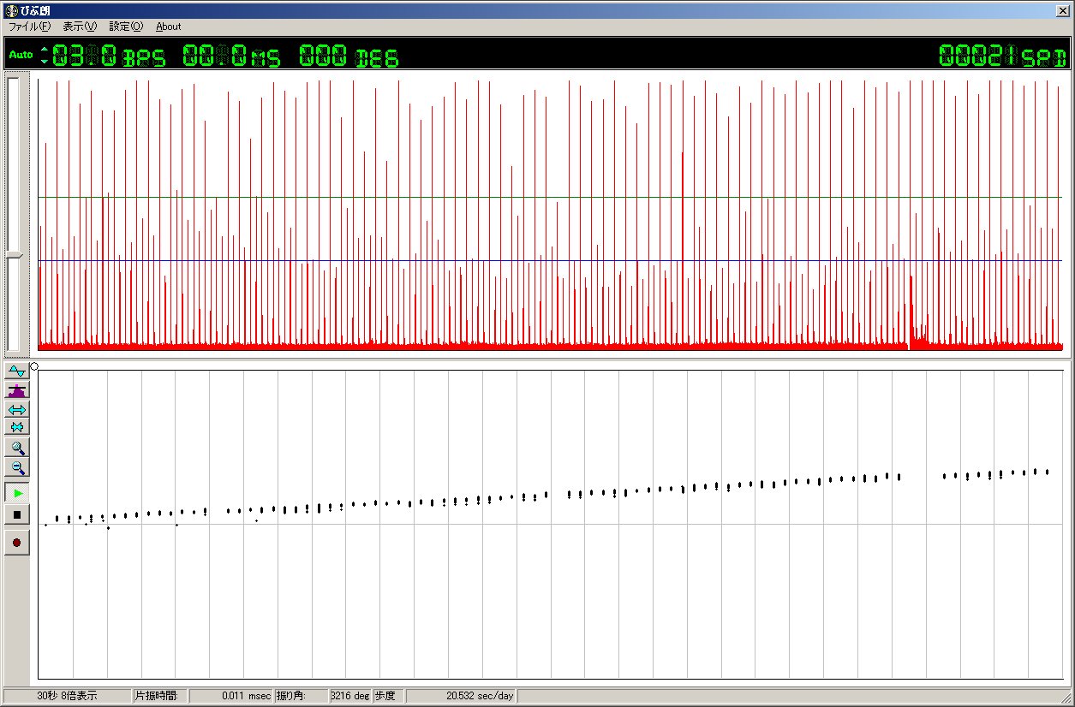Decrease BPS with the down arrow
This screenshot has width=1075, height=707.
pos(45,61)
